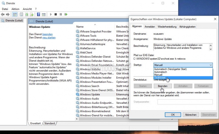219x134 pixels.
Task: Click the gear icon beside Windows-Biometriedienst
Action: [77, 111]
